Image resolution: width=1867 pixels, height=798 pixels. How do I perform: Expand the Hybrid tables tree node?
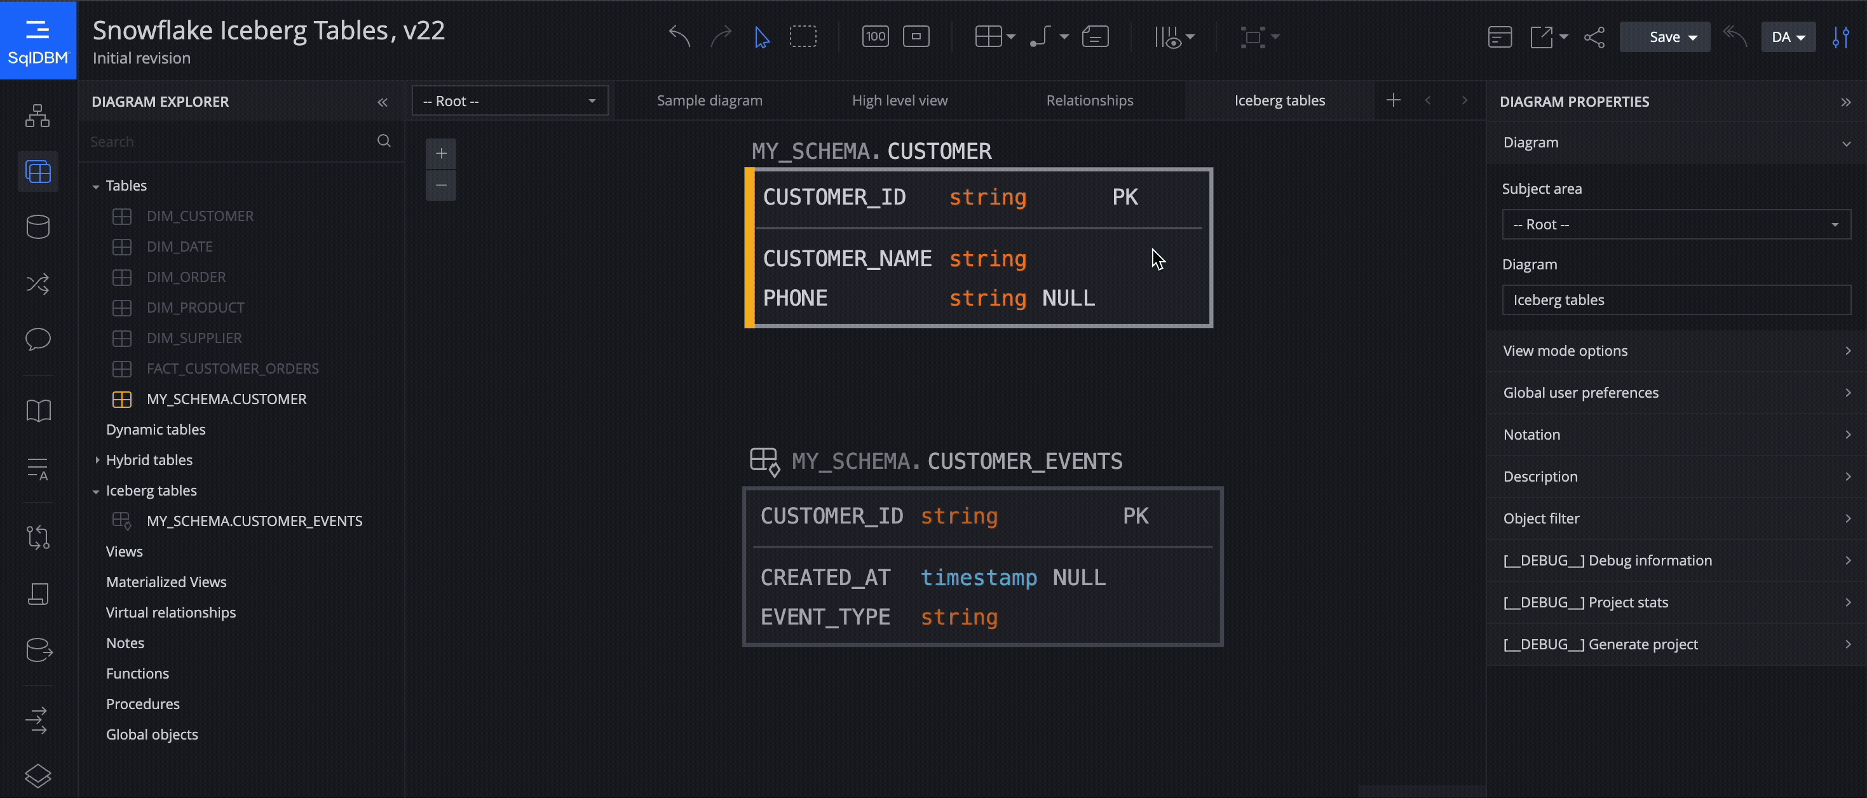point(97,460)
